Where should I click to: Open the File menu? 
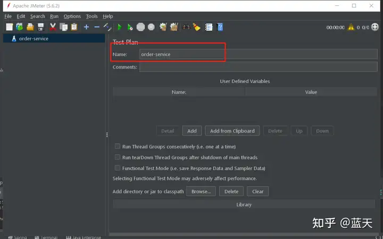[8, 16]
